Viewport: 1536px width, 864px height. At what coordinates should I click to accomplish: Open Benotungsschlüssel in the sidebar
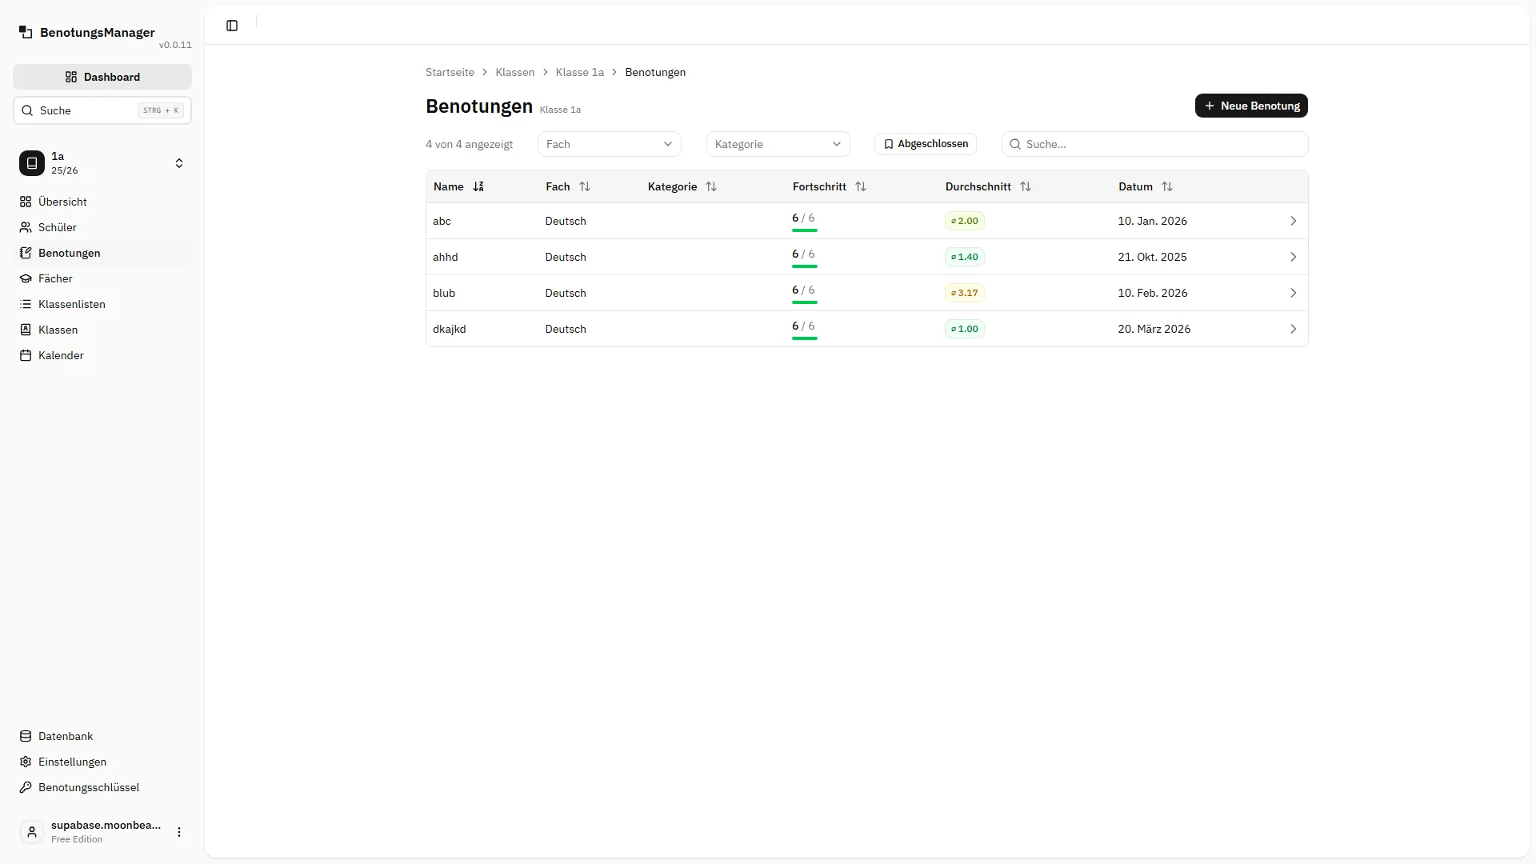(102, 787)
